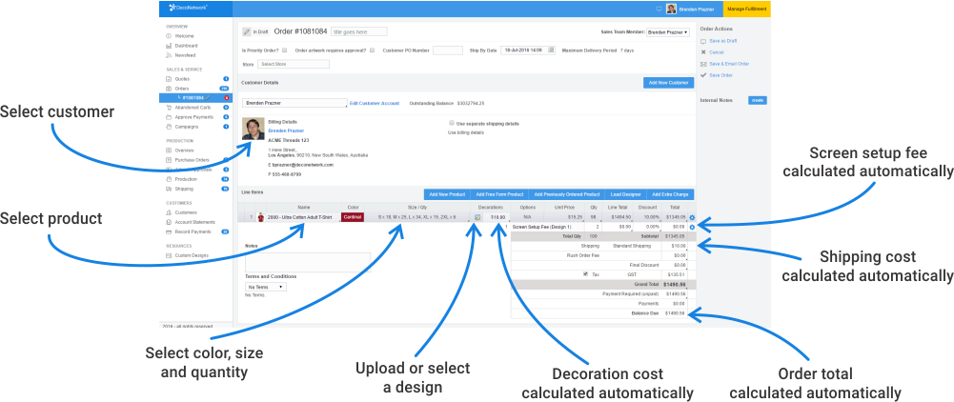This screenshot has height=402, width=954.
Task: Click the Add New Product button
Action: click(x=446, y=193)
